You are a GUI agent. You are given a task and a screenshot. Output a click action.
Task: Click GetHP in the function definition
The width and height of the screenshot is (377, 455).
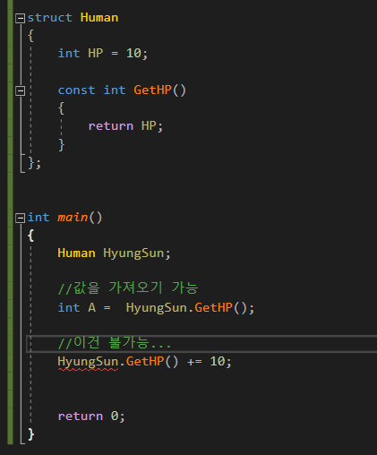[152, 90]
